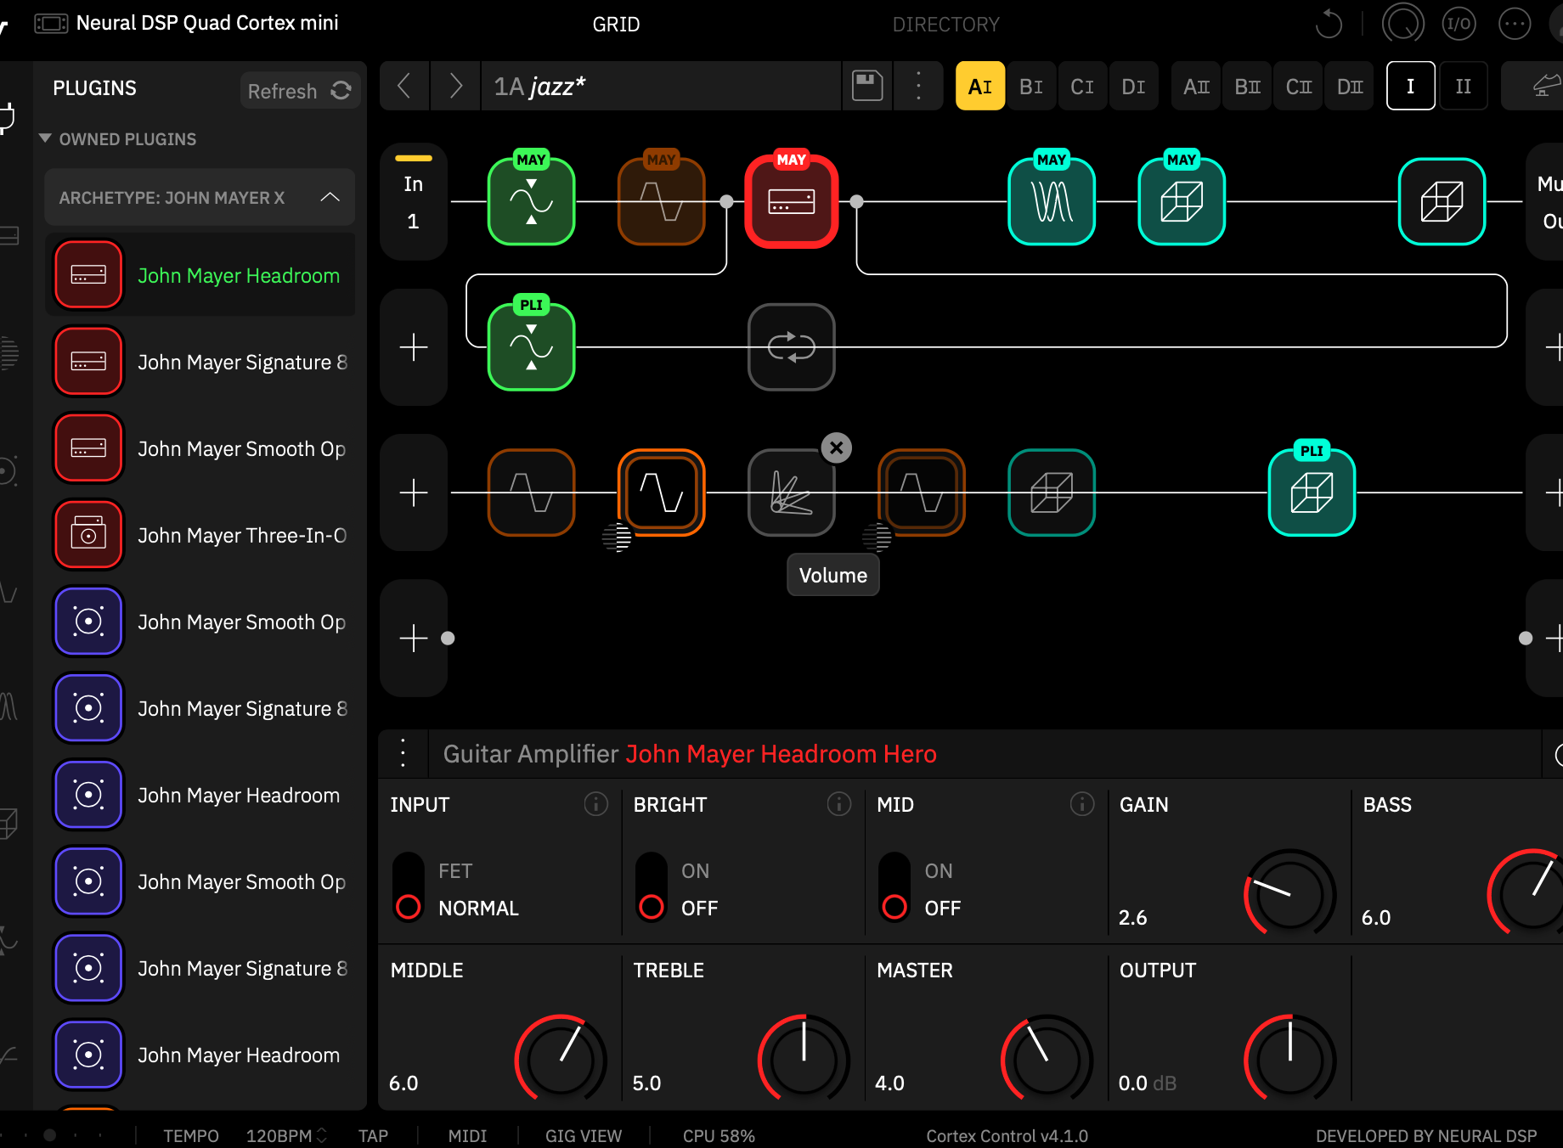The width and height of the screenshot is (1563, 1148).
Task: Toggle the BRIGHT on/off switch
Action: coord(652,888)
